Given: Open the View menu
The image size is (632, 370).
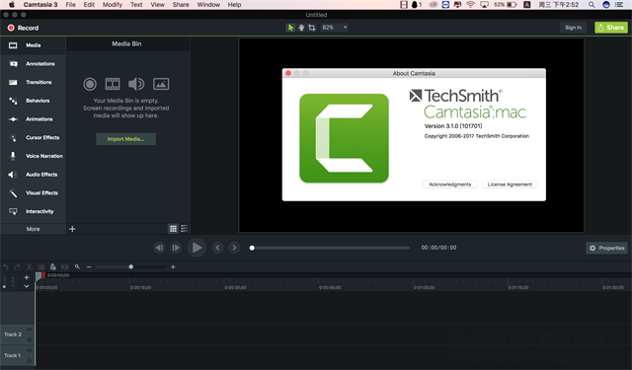Looking at the screenshot, I should coord(157,5).
